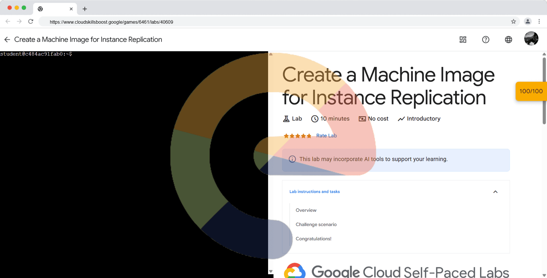Click the Lab flask icon
547x278 pixels.
pyautogui.click(x=286, y=119)
